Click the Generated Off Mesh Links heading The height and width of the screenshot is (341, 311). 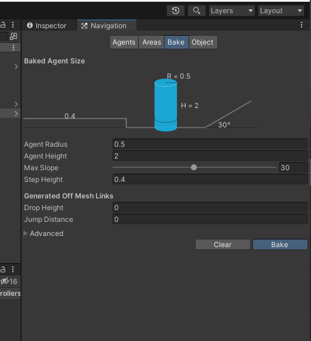(69, 196)
